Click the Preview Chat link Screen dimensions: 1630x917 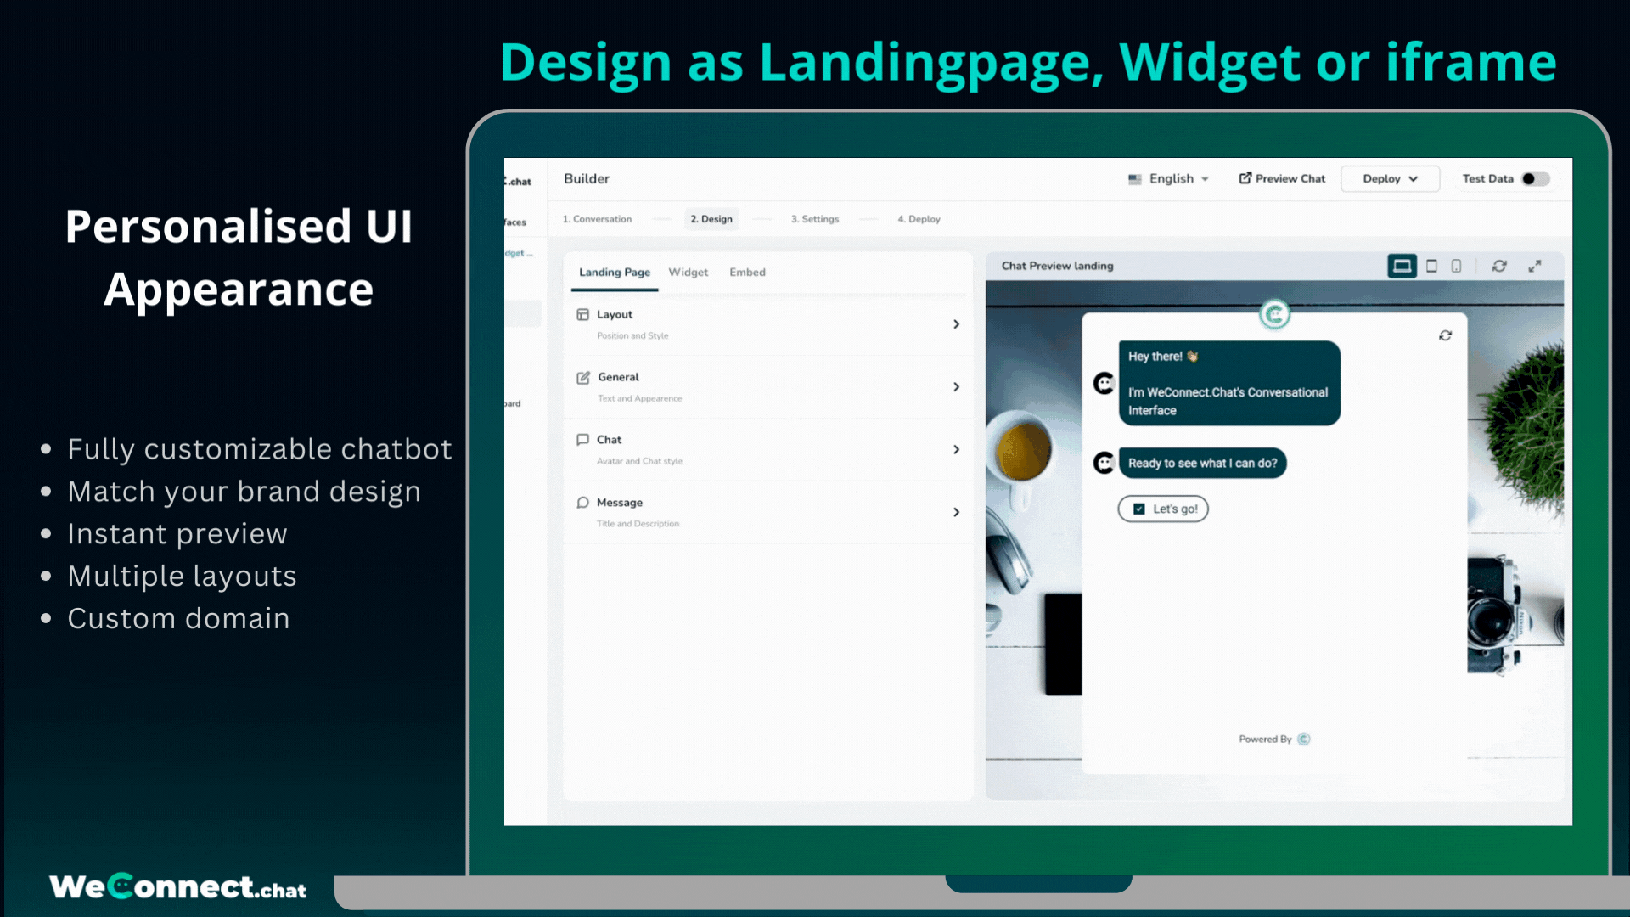tap(1282, 179)
